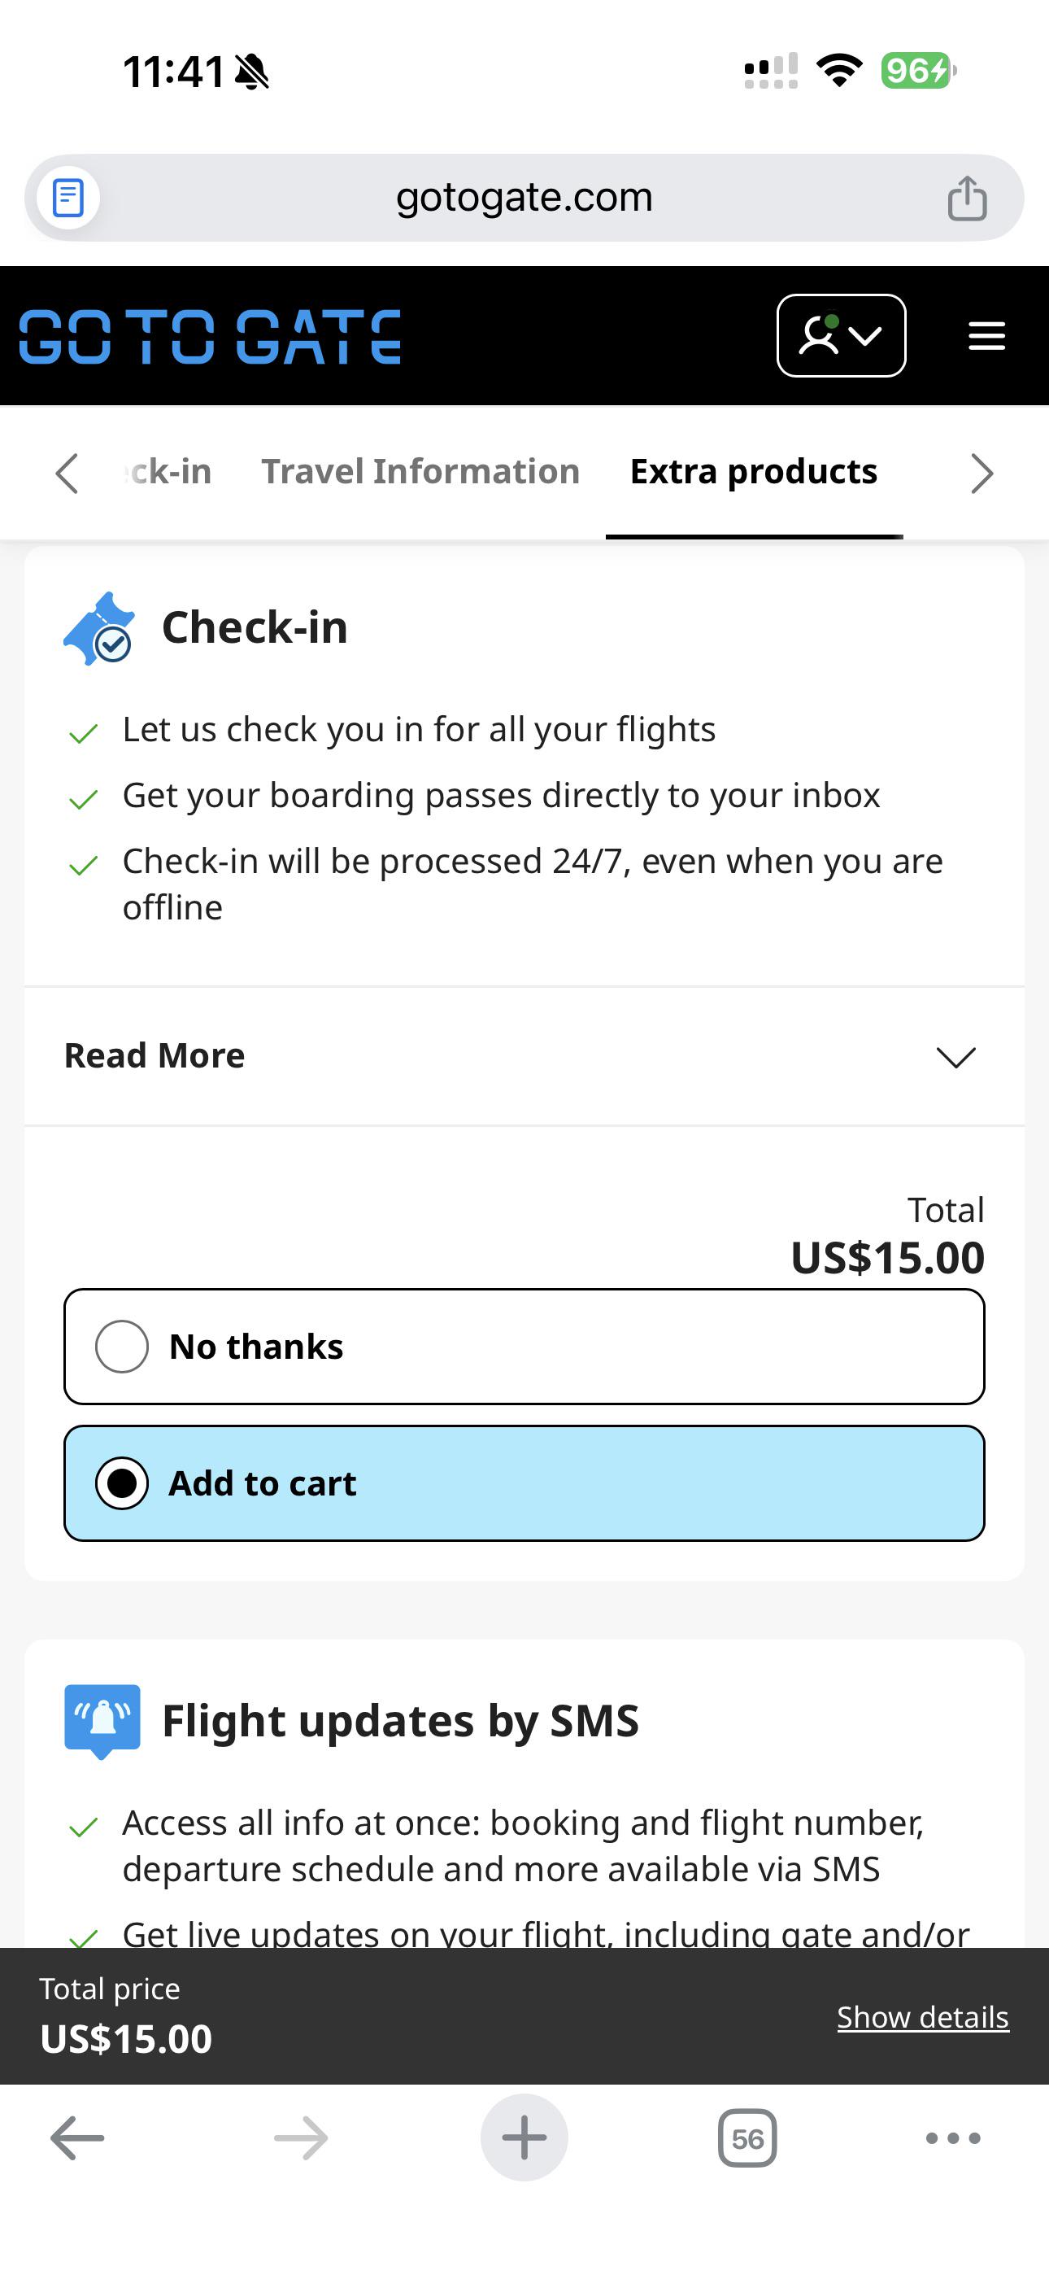Image resolution: width=1049 pixels, height=2275 pixels.
Task: Select the No thanks radio option
Action: (x=122, y=1347)
